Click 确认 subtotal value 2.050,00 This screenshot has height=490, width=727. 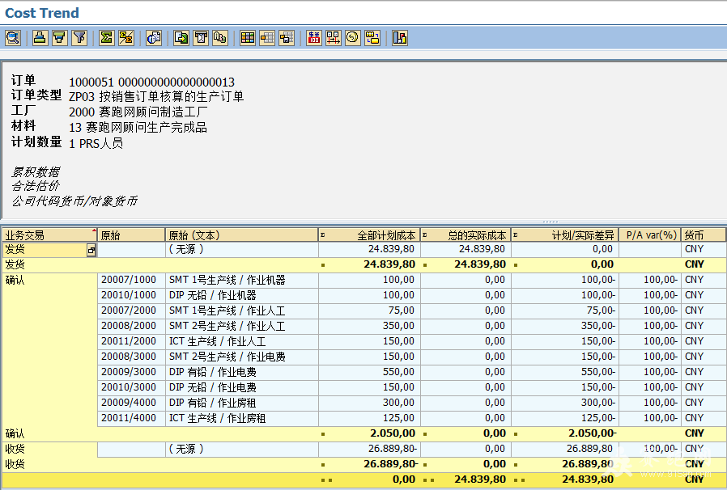pos(393,433)
